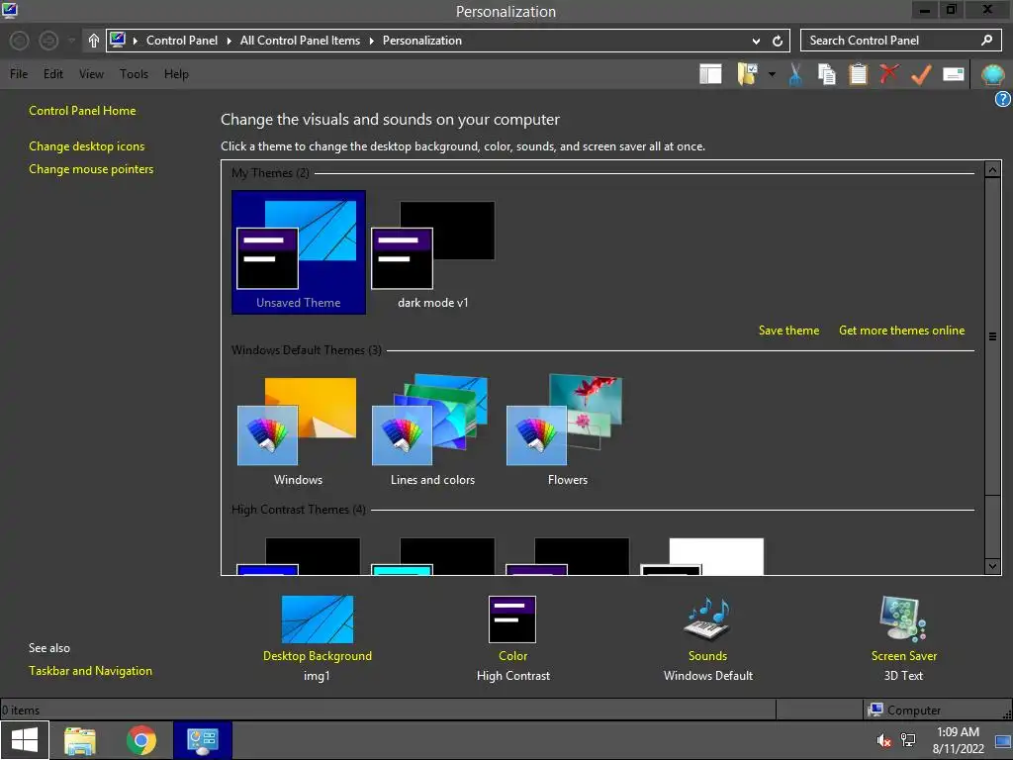Open Taskbar and Navigation link
The height and width of the screenshot is (760, 1013).
point(90,671)
